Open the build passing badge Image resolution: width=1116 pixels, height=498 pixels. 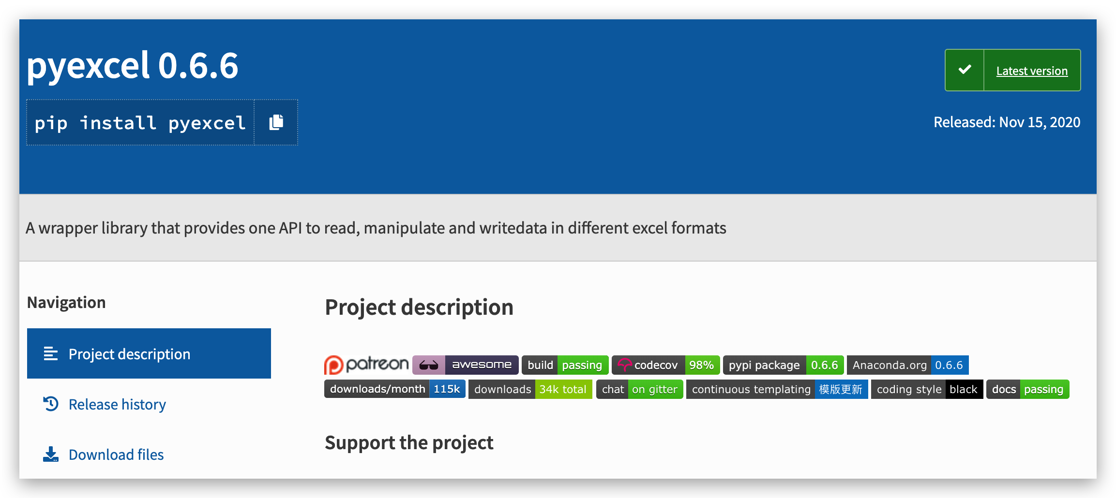[x=565, y=365]
